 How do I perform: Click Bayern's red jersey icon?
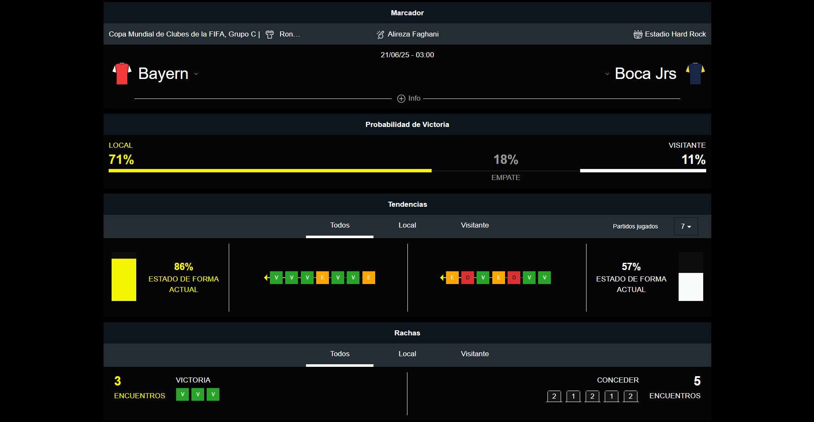(x=122, y=73)
